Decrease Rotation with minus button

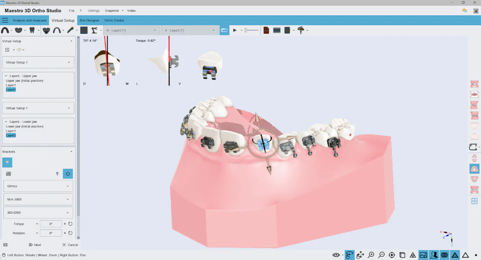point(37,233)
